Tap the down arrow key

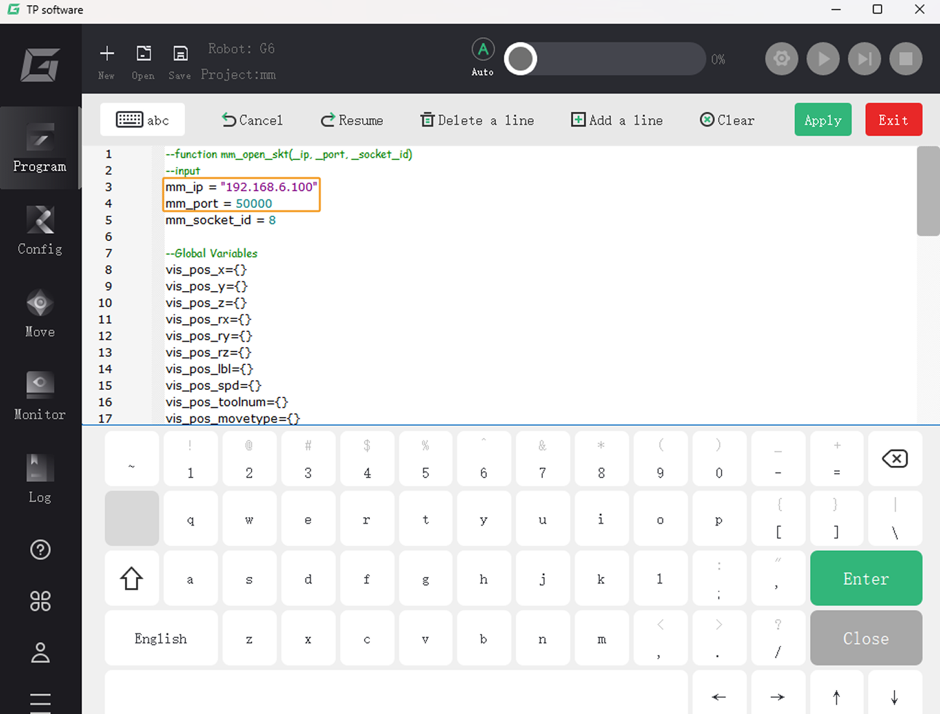click(895, 693)
